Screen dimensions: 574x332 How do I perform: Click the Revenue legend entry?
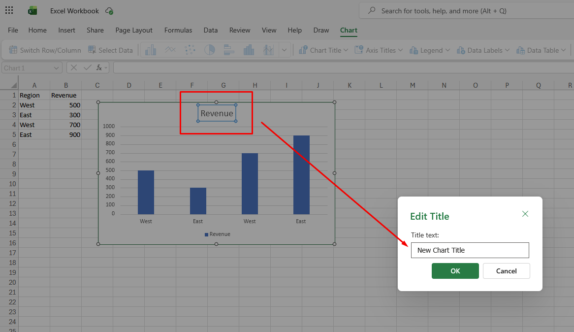pos(218,234)
